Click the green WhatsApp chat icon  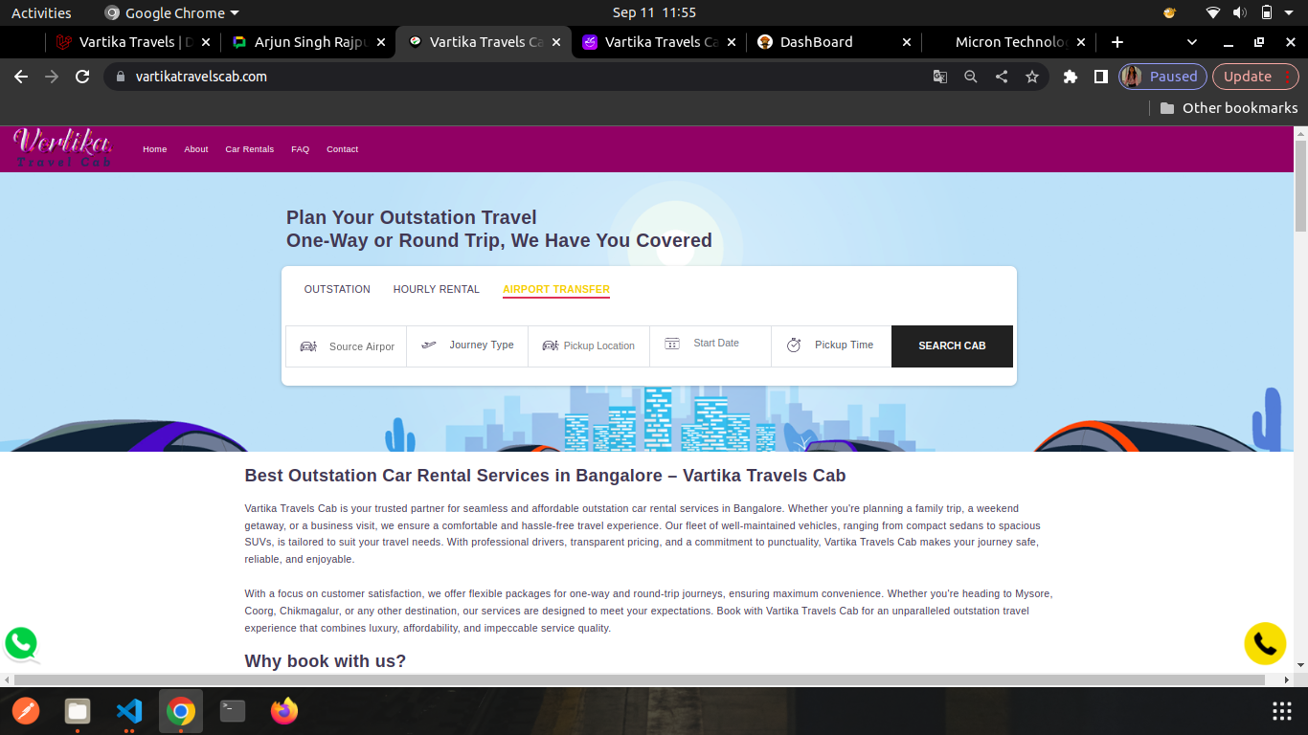coord(21,643)
